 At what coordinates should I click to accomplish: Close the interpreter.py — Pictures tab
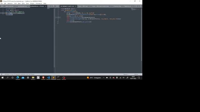coord(46,6)
